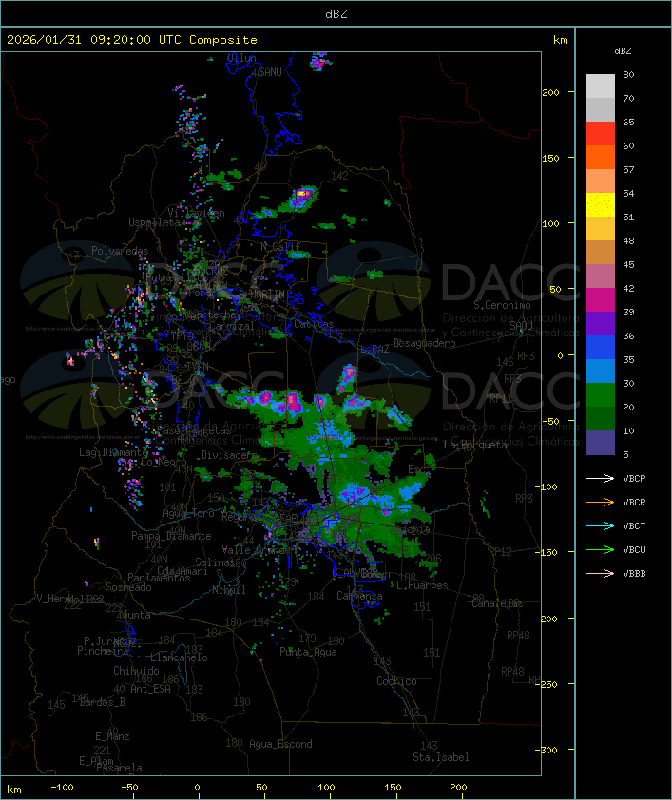Click the Uspallata label on the map
This screenshot has width=672, height=800.
[x=154, y=222]
